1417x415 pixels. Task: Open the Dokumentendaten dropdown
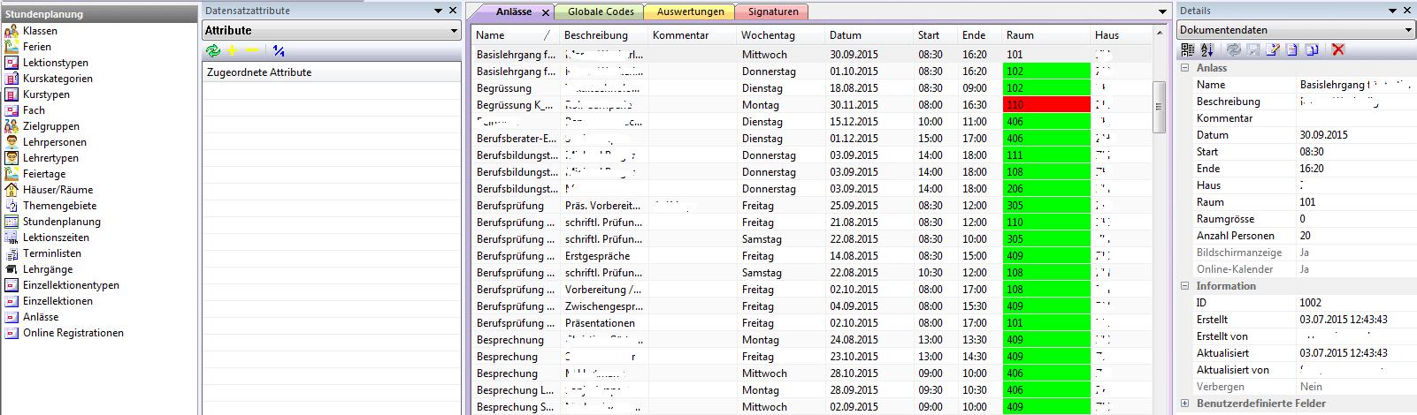[1408, 30]
